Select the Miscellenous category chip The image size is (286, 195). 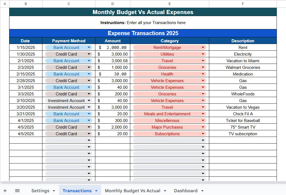pyautogui.click(x=169, y=120)
